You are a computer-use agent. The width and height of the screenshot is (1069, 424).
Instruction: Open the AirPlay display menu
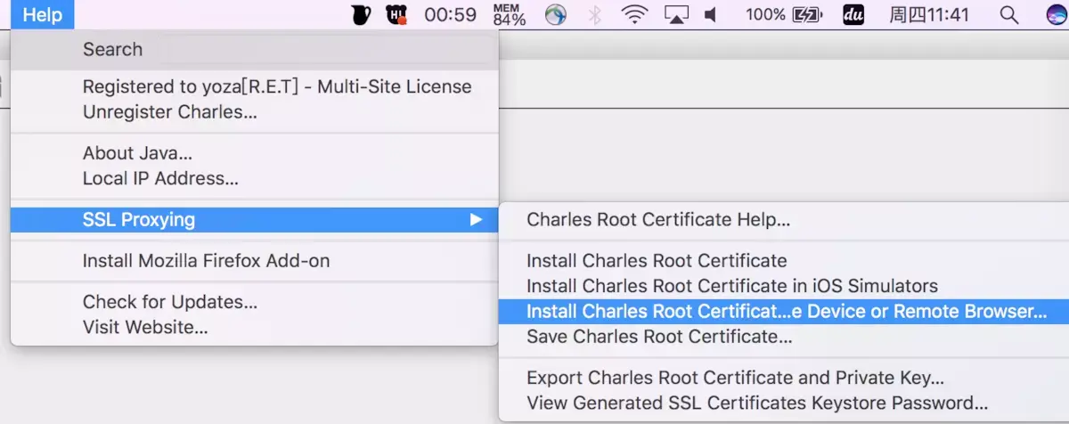(677, 14)
